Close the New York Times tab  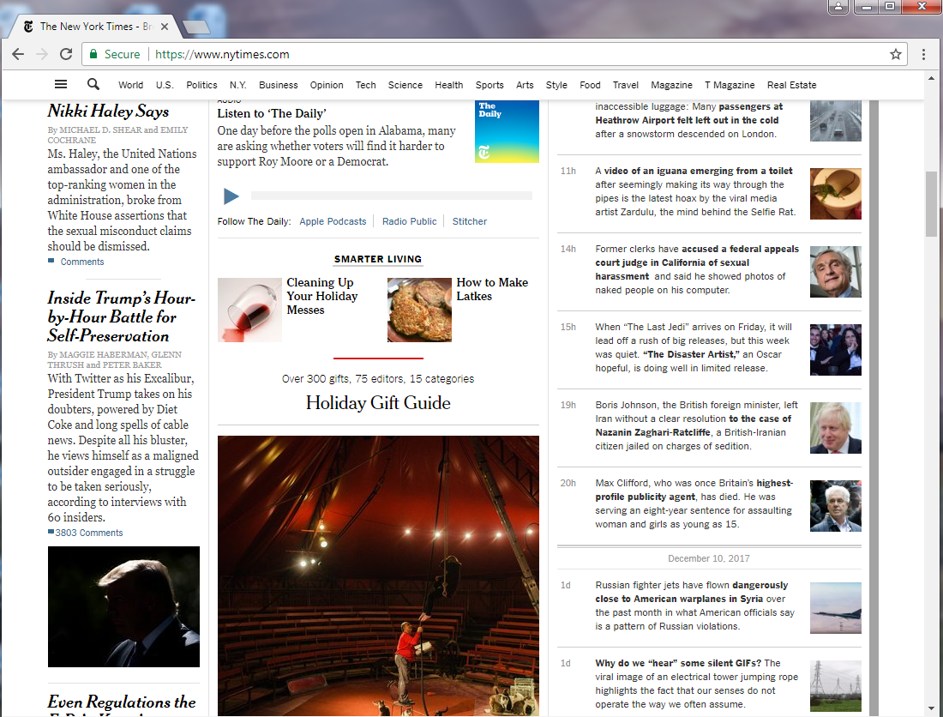click(165, 27)
